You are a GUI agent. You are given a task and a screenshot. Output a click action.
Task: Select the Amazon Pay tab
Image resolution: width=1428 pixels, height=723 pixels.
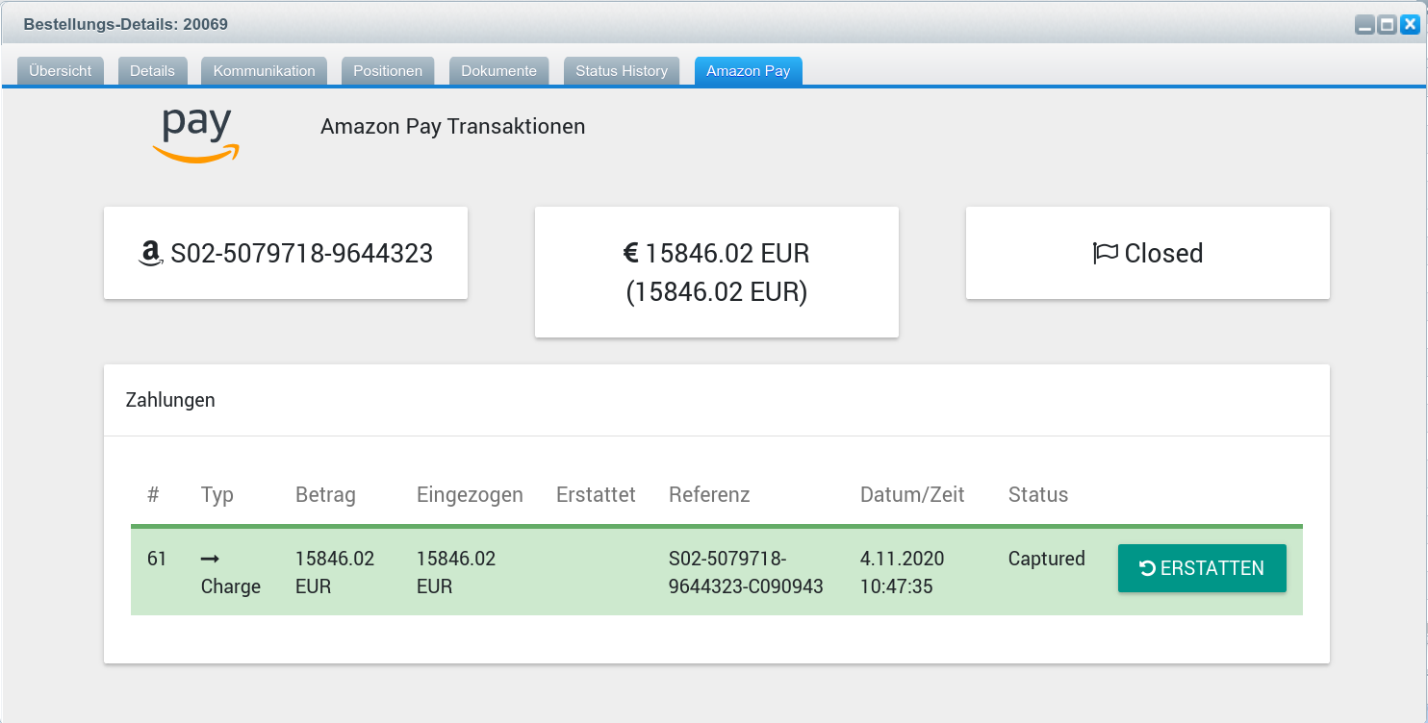(x=748, y=71)
